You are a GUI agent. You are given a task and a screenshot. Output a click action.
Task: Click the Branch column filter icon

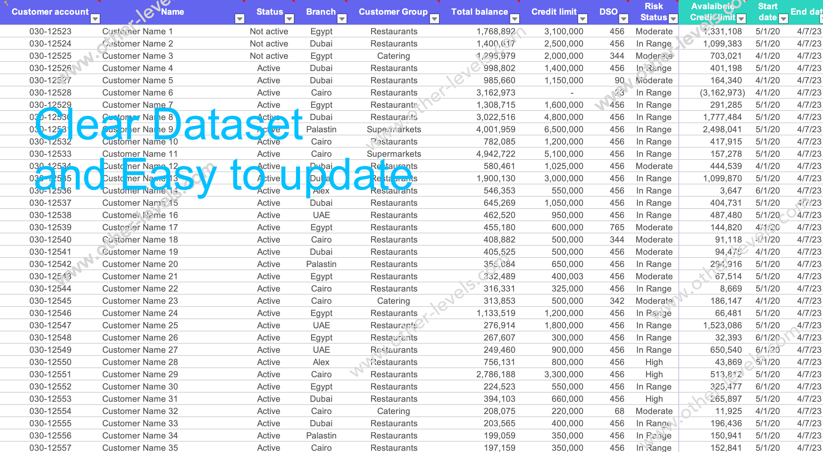click(342, 19)
